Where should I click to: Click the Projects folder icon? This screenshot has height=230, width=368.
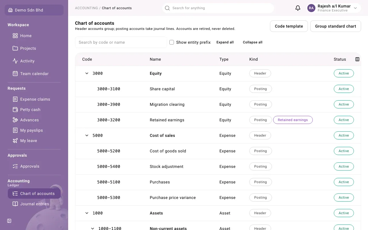[15, 48]
